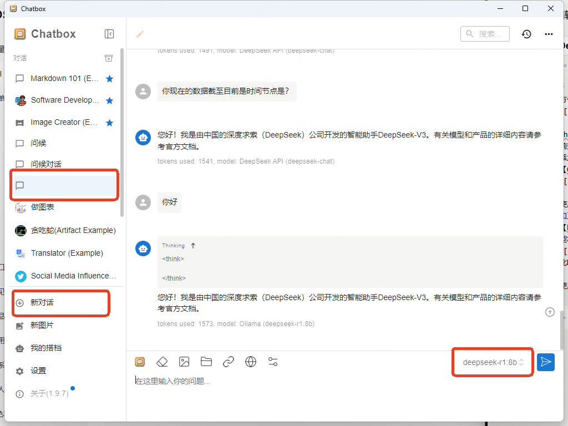Maximize the Chatbox window
This screenshot has width=568, height=426.
[525, 8]
